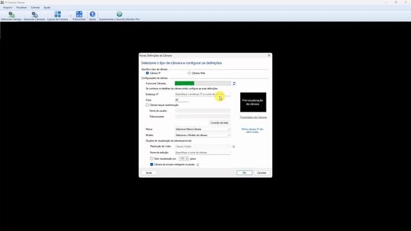The width and height of the screenshot is (411, 231).
Task: Open the Resolução de vídeo dropdown
Action: (203, 146)
